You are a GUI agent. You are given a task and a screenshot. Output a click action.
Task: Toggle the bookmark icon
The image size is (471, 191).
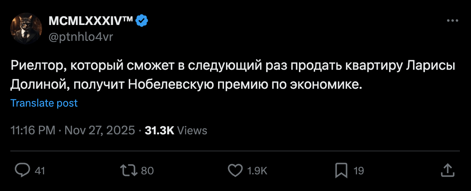click(x=341, y=170)
